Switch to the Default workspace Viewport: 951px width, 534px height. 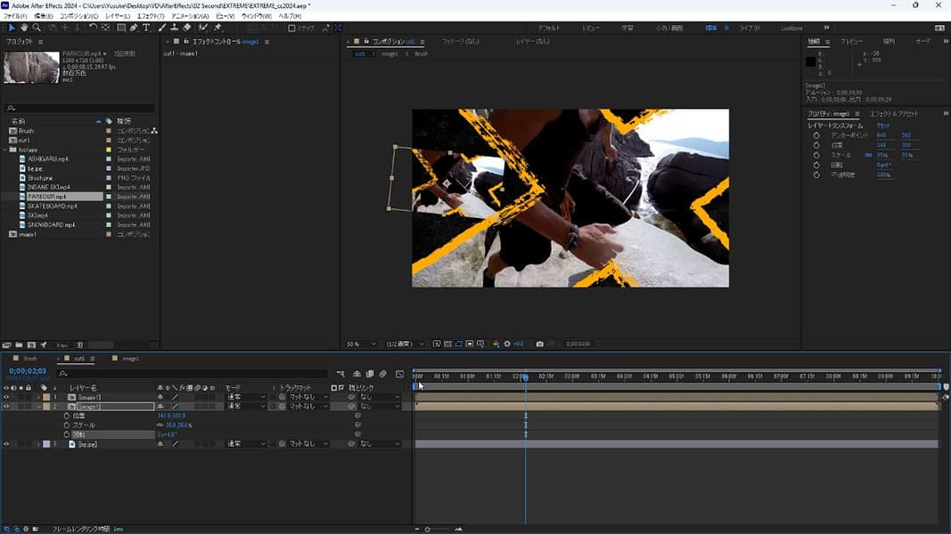(548, 28)
